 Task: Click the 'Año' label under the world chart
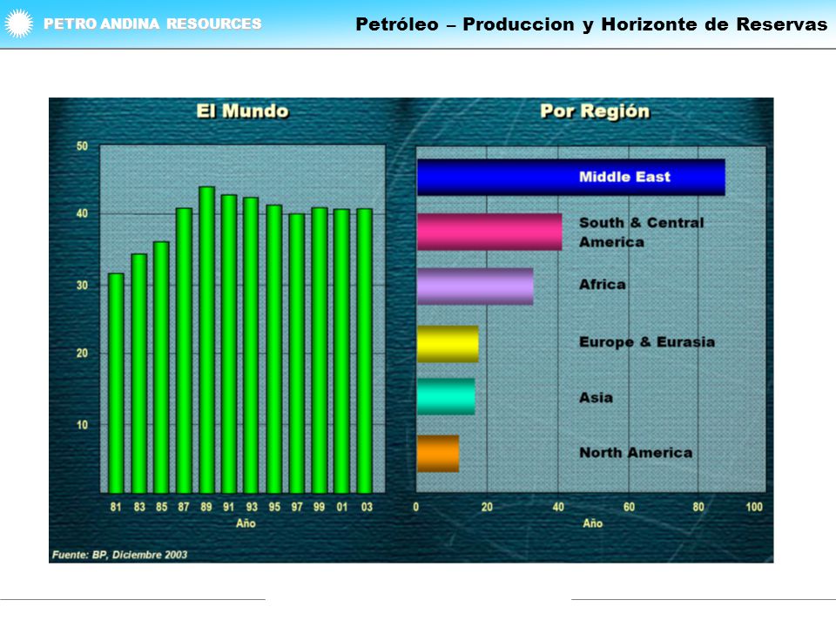[246, 523]
